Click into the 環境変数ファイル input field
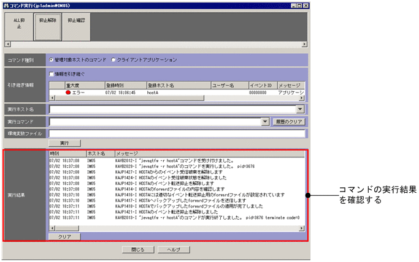 (x=177, y=133)
